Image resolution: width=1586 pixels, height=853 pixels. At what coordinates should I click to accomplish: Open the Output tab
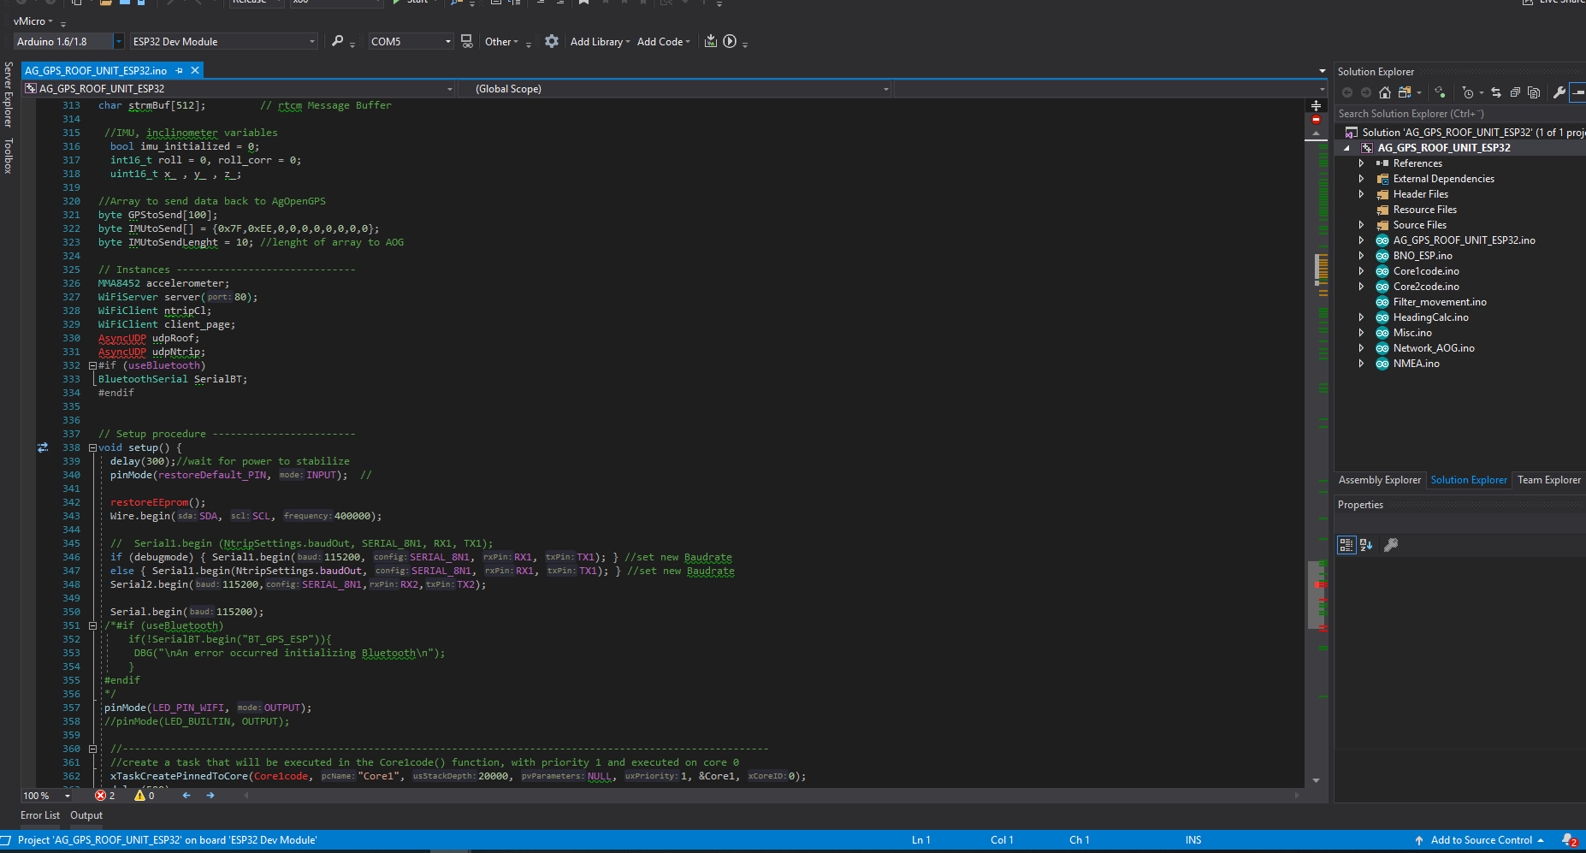86,815
